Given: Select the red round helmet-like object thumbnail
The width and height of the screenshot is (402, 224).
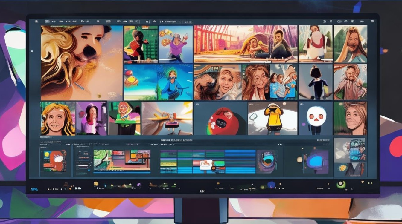Looking at the screenshot, I should click(x=220, y=119).
